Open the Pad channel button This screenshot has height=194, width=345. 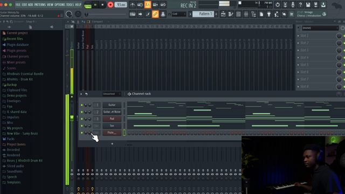tap(112, 119)
